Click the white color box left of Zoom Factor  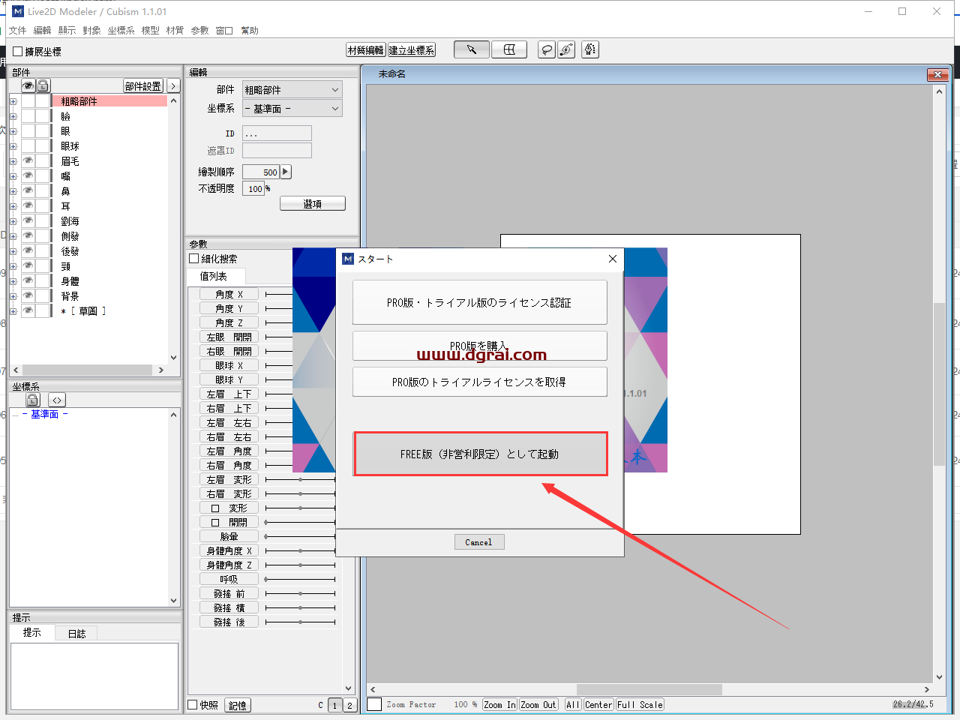[374, 704]
